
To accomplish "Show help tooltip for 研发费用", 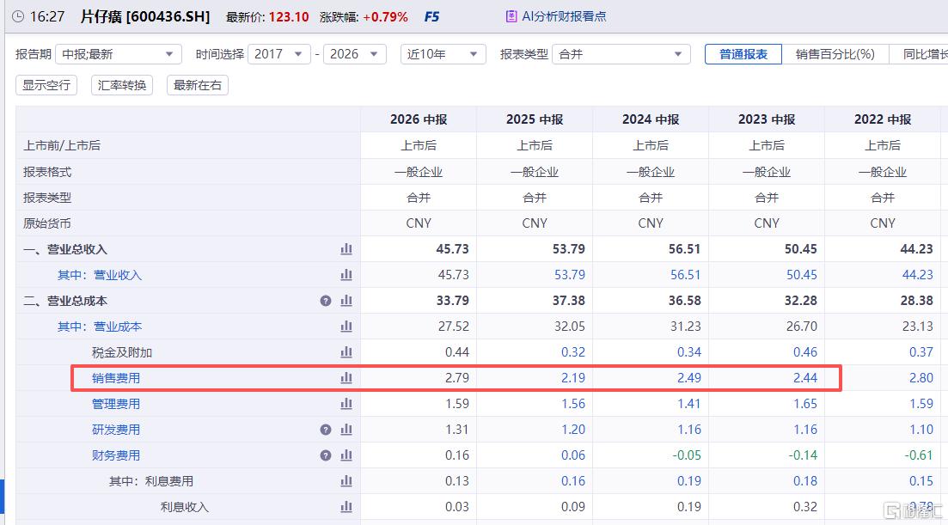I will click(x=326, y=430).
